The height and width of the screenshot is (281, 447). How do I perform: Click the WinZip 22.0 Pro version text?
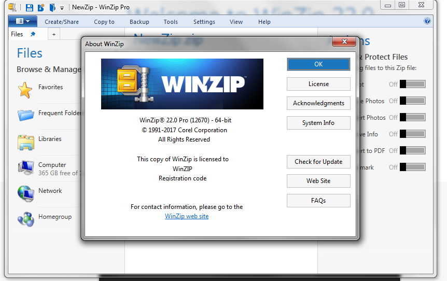185,120
